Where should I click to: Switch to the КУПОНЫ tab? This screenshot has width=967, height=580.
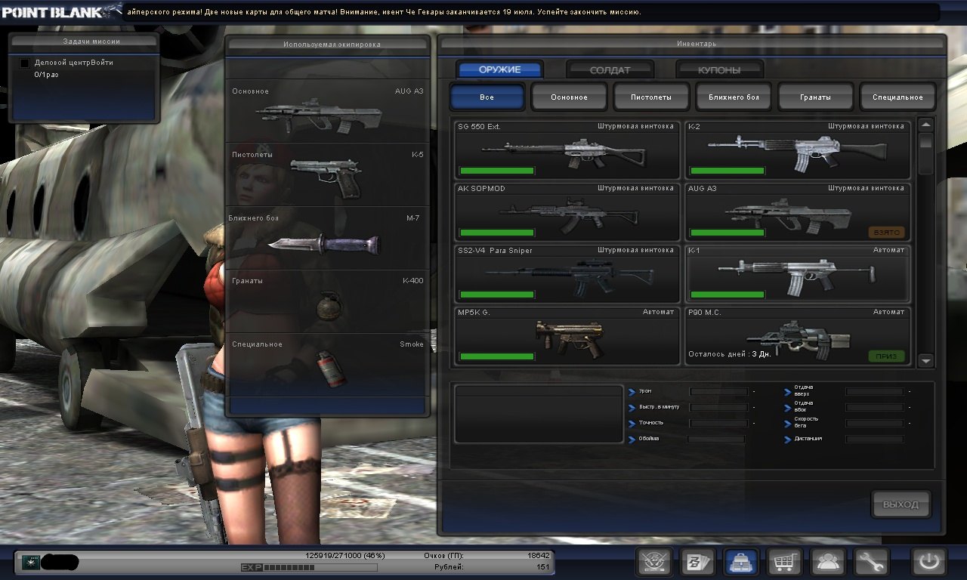[718, 70]
